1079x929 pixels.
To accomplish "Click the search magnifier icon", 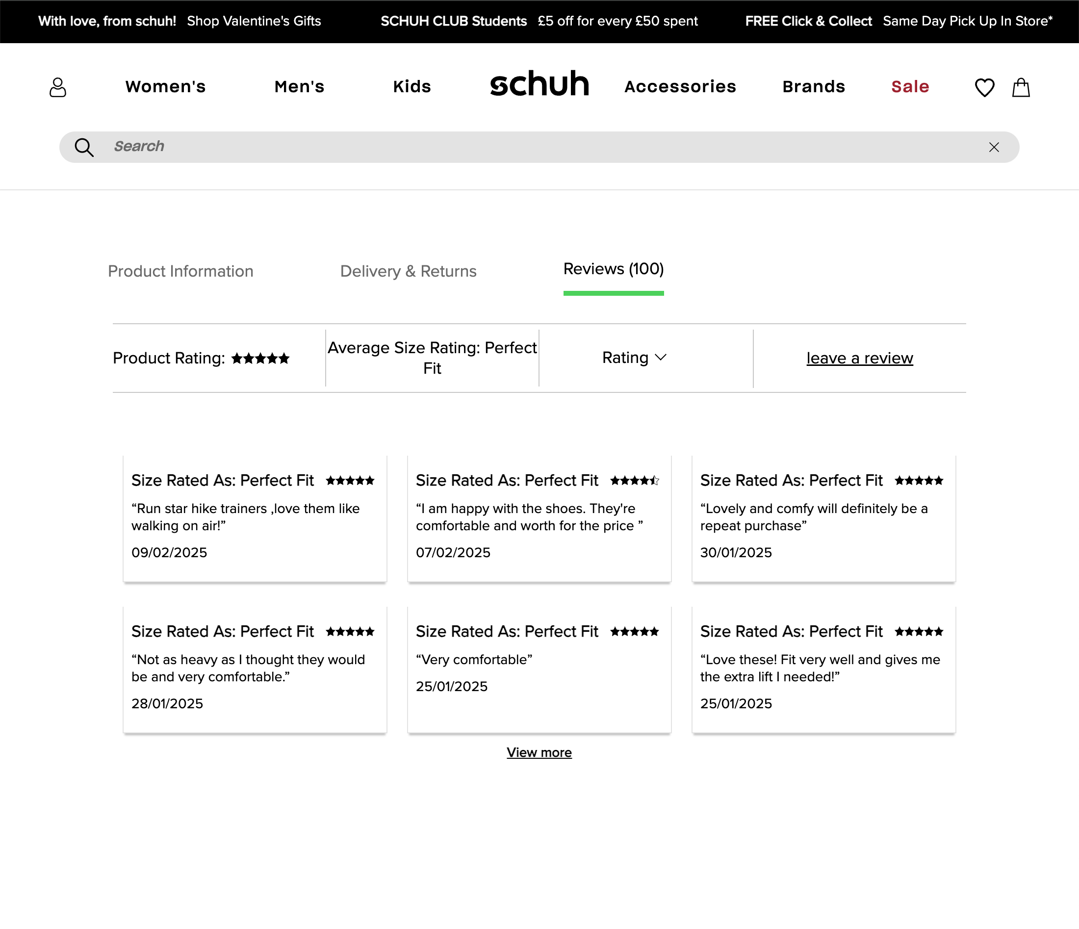I will tap(84, 147).
